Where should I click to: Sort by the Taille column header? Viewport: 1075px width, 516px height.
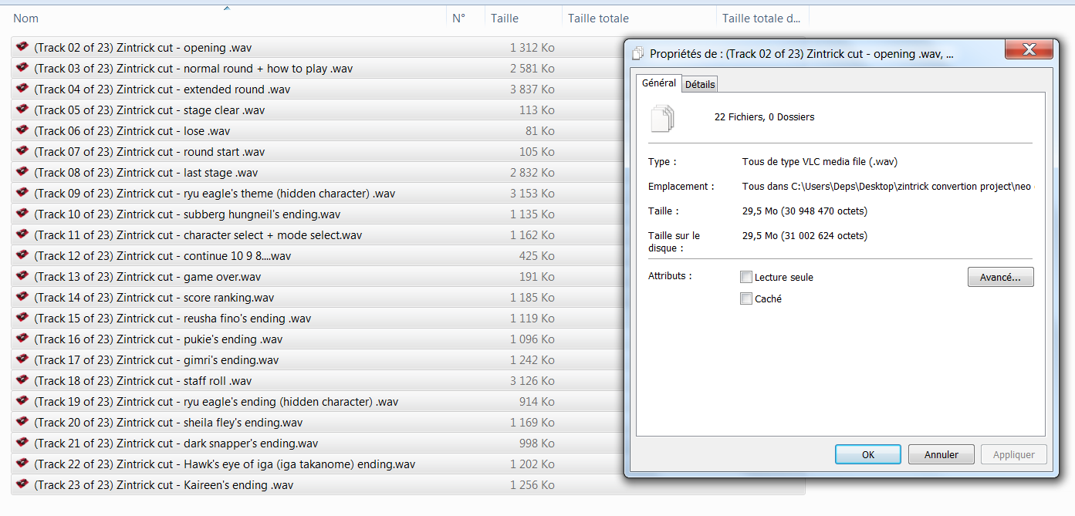(523, 18)
